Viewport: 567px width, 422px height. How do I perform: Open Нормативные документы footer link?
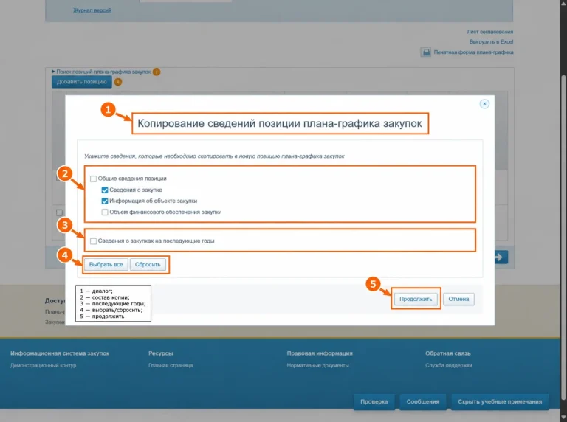click(x=318, y=366)
